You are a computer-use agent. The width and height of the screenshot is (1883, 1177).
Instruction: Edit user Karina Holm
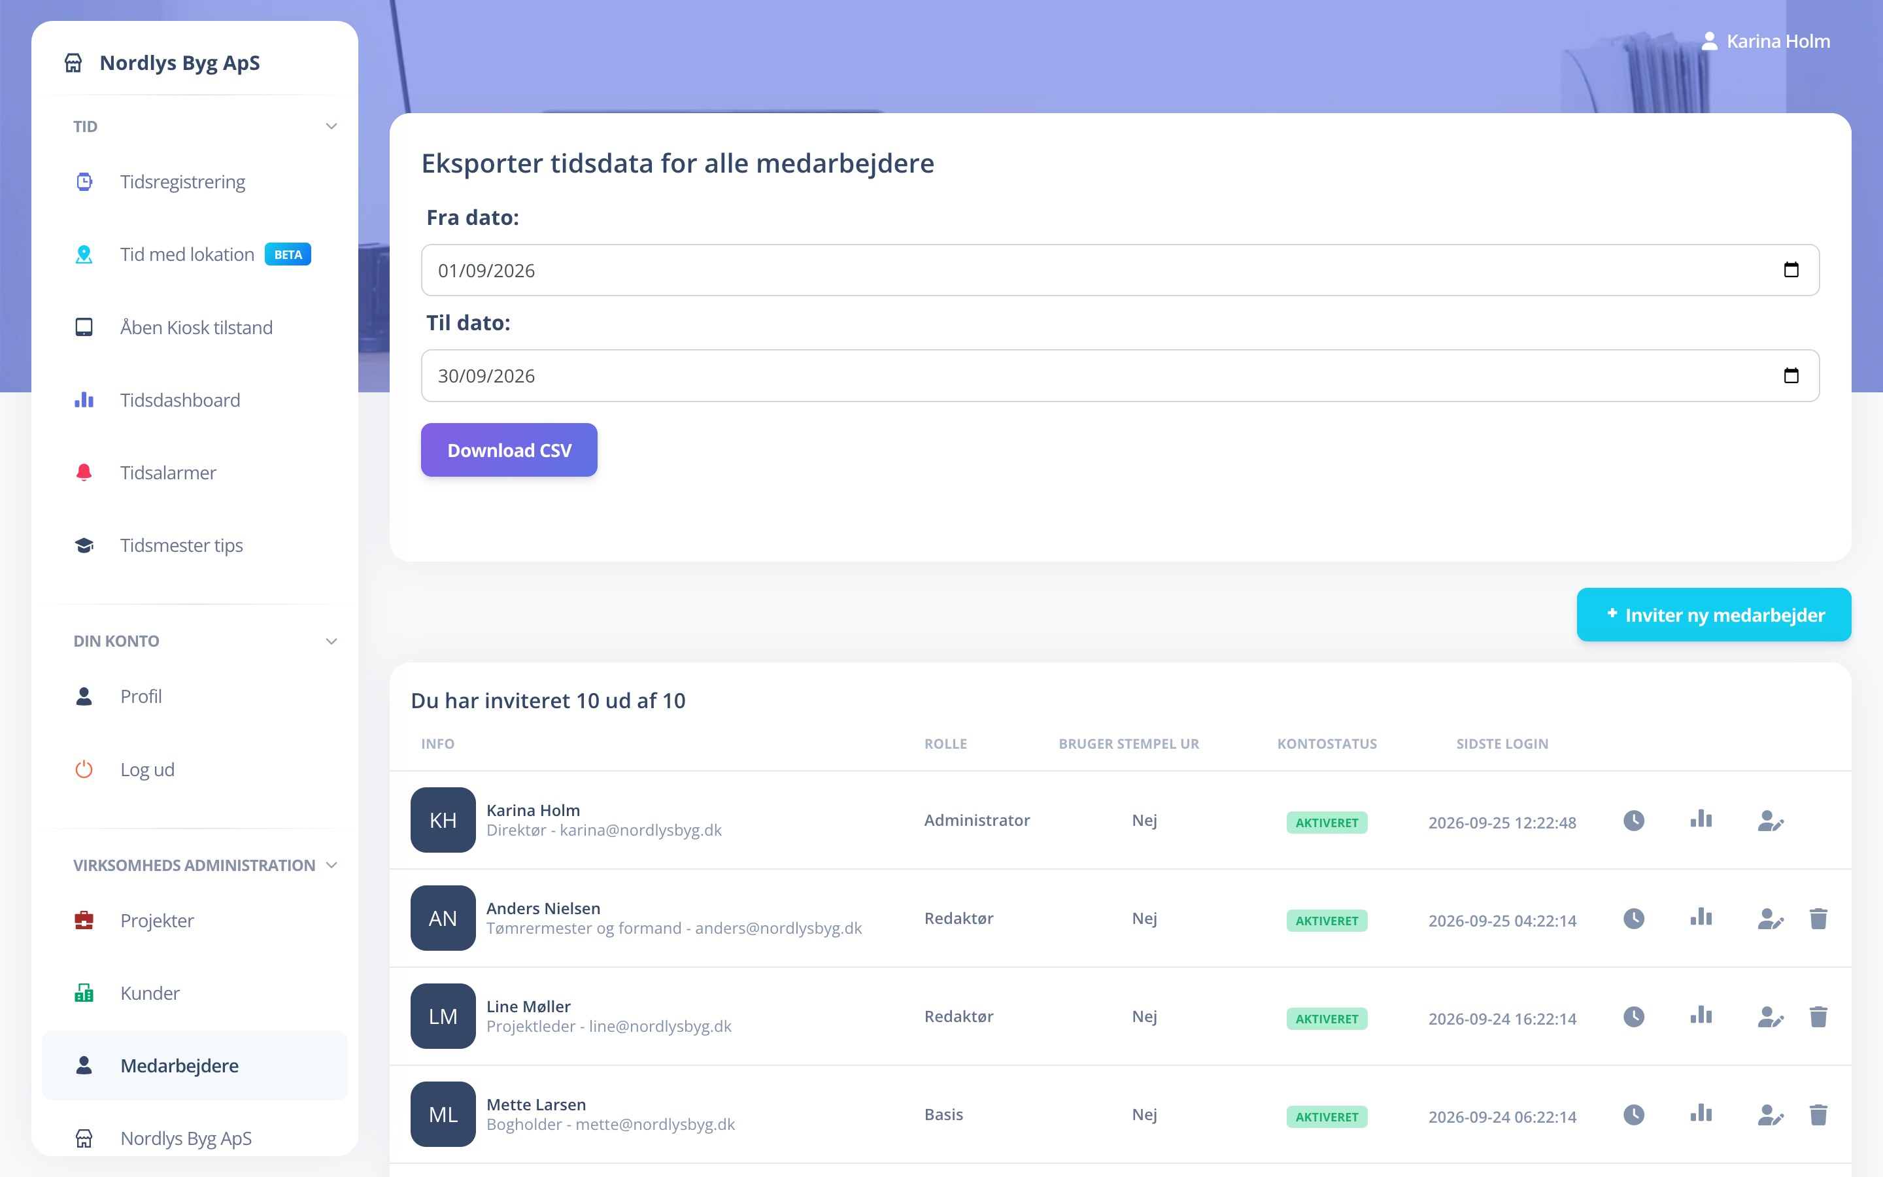(x=1770, y=821)
